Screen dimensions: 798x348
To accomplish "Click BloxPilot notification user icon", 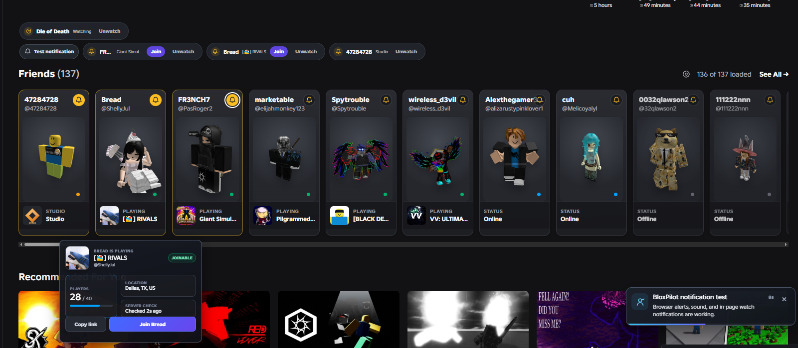I will click(x=640, y=302).
